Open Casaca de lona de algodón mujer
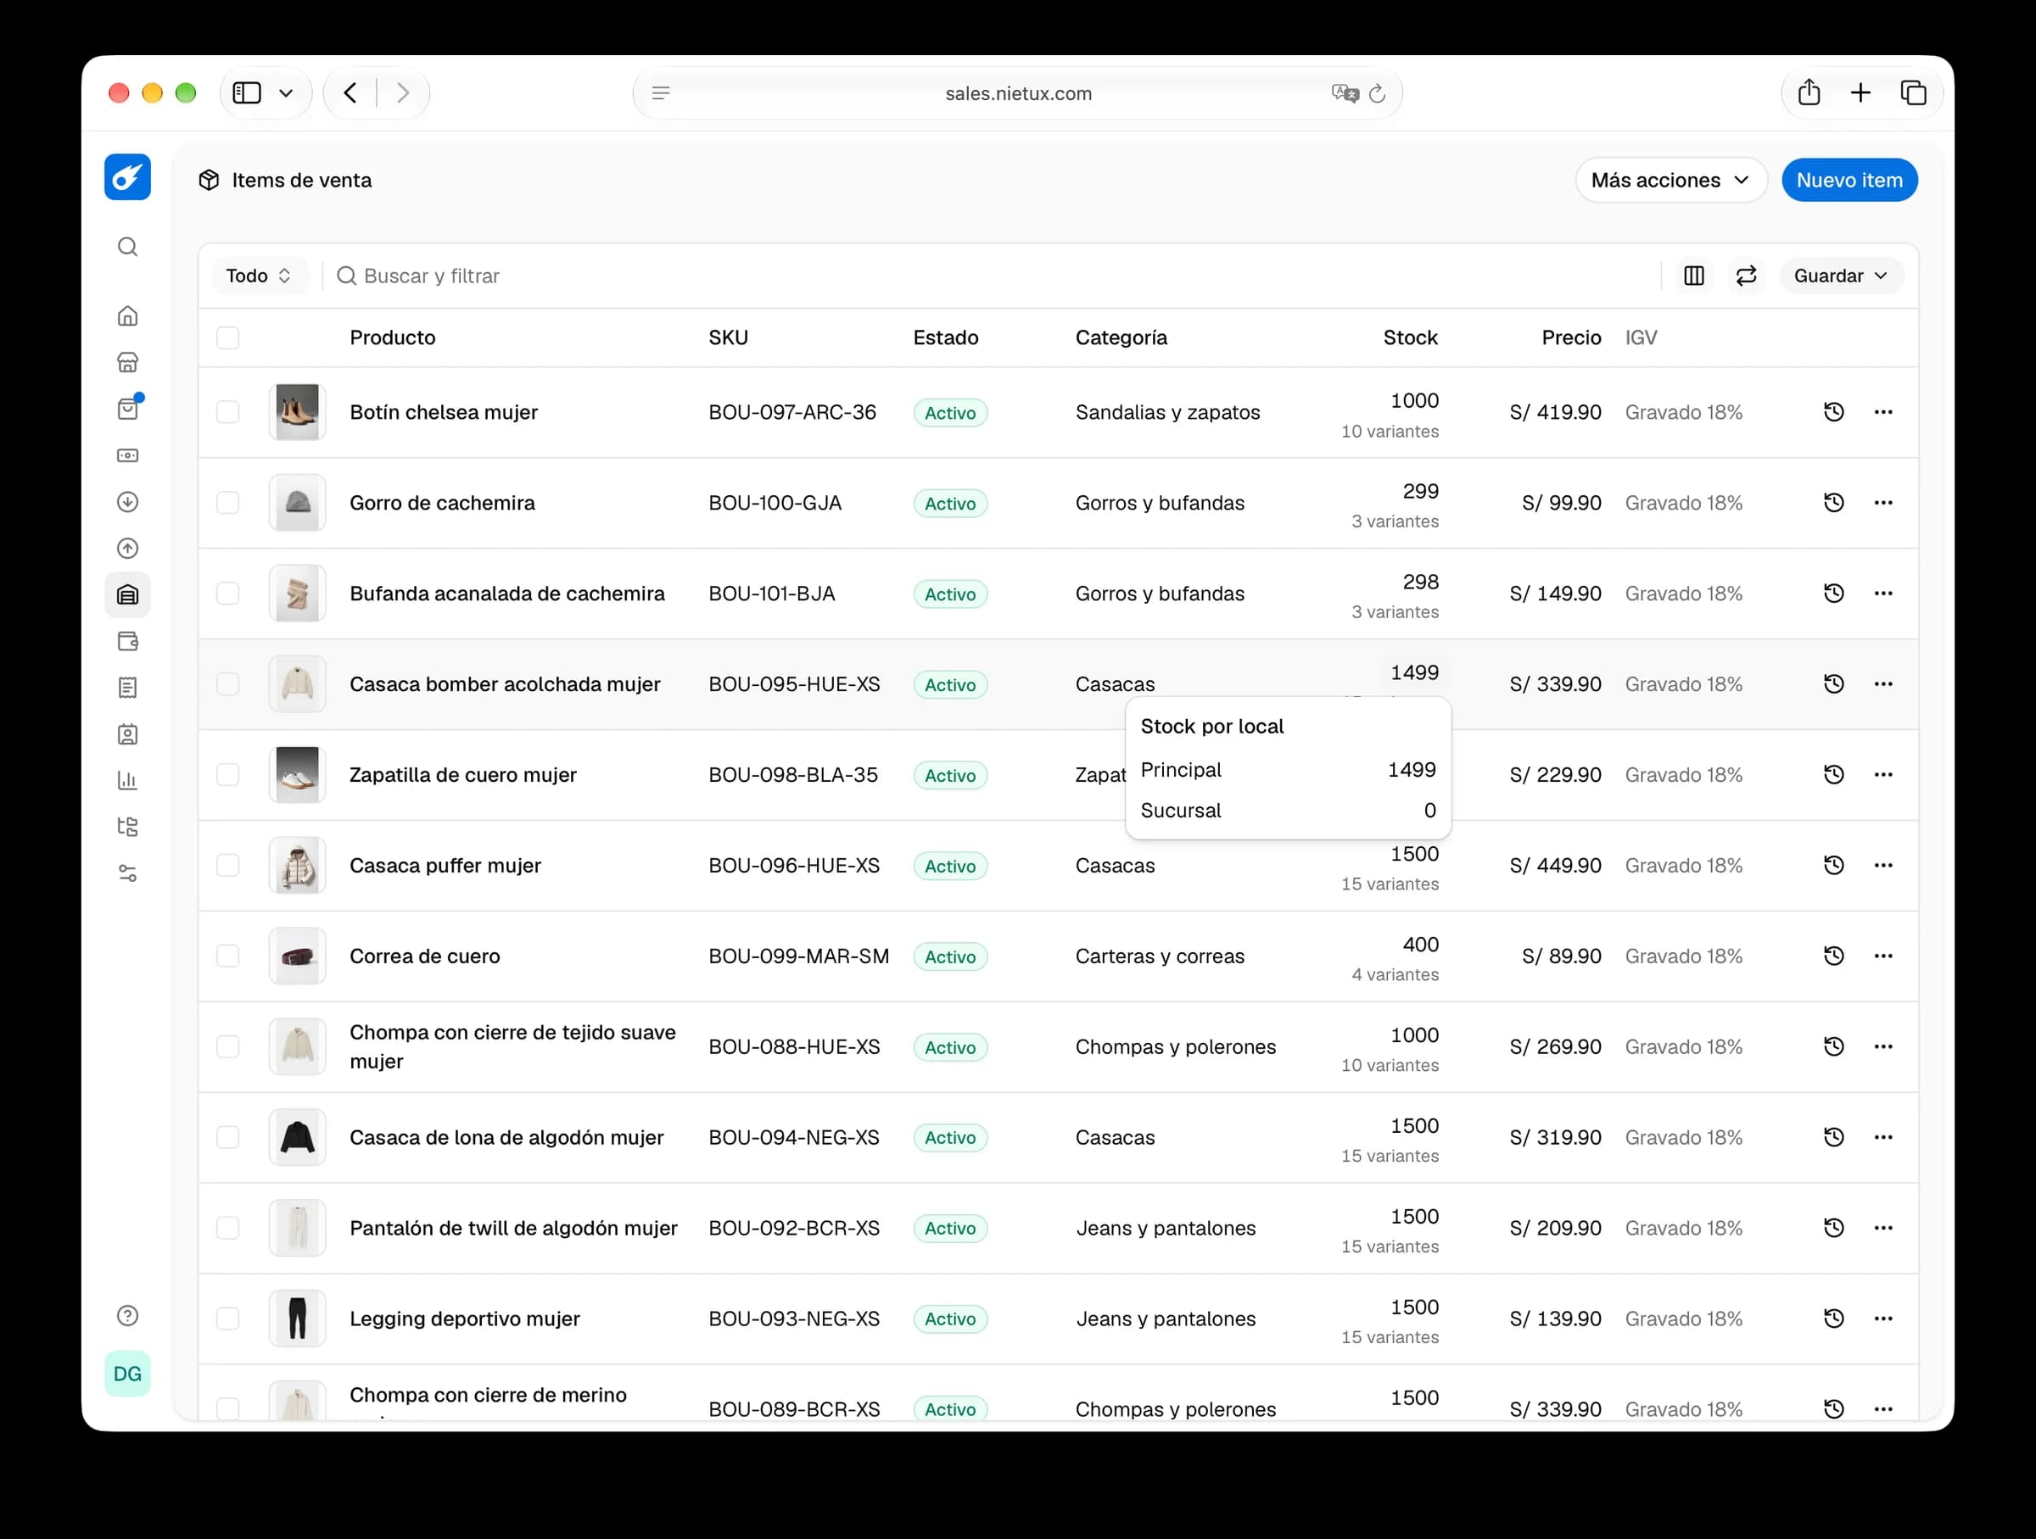 click(x=506, y=1137)
